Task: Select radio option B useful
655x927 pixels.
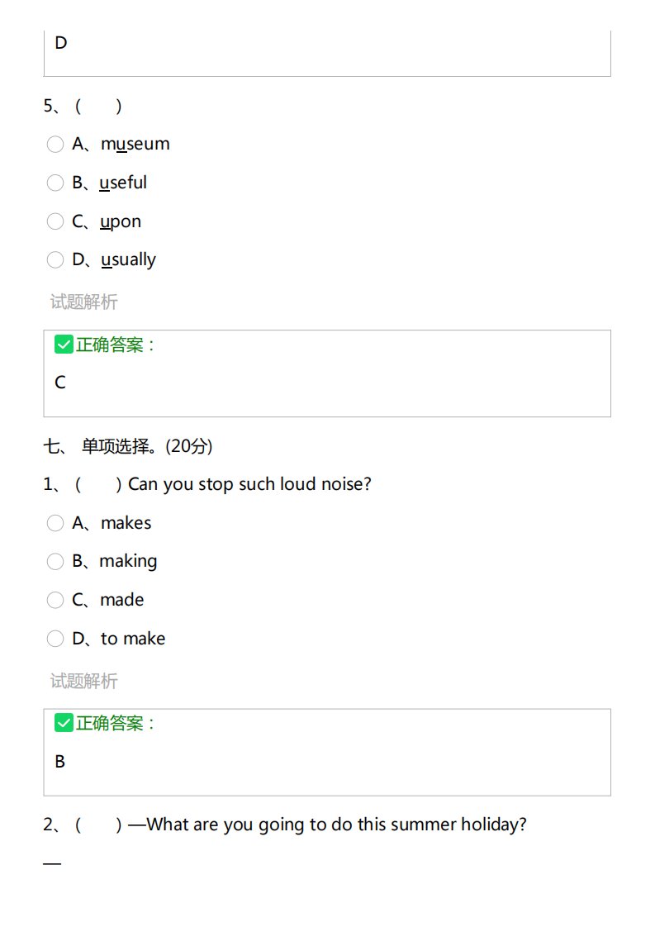Action: click(55, 183)
